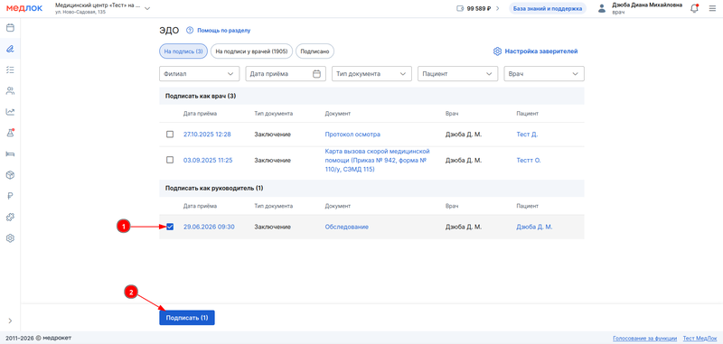Open the ruble finance icon in the sidebar
The height and width of the screenshot is (344, 723).
point(10,196)
